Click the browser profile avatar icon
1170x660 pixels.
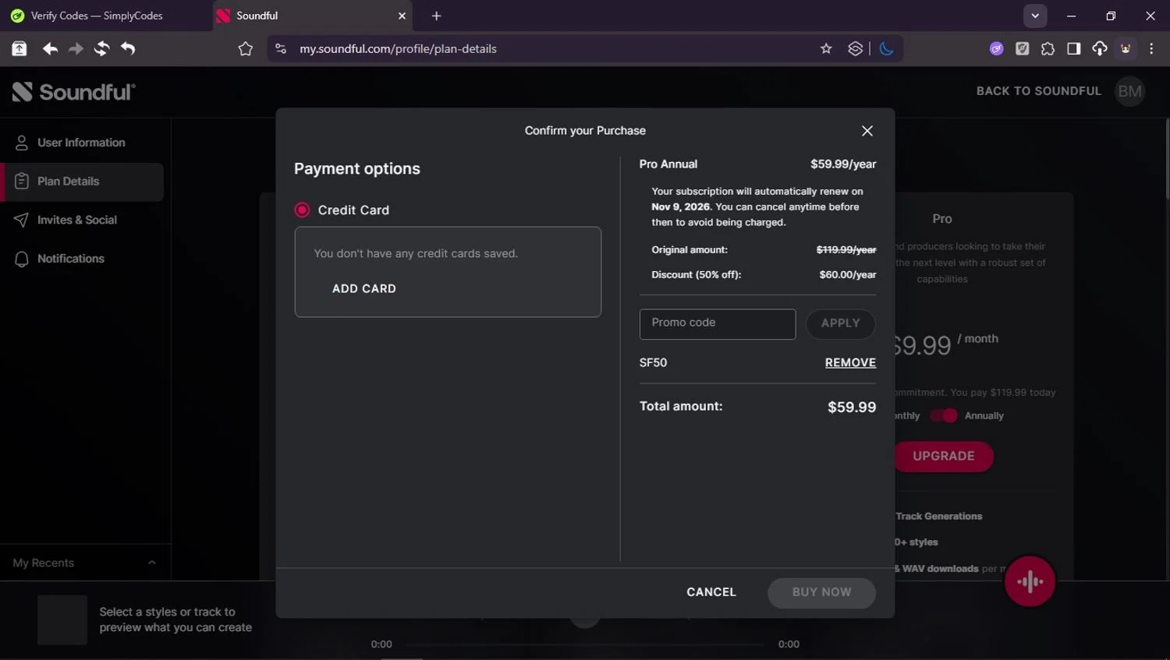[x=1126, y=49]
